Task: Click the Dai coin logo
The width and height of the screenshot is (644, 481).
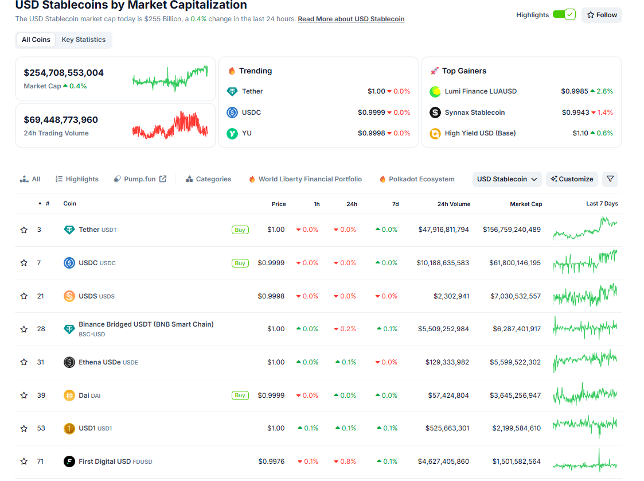Action: (x=69, y=395)
